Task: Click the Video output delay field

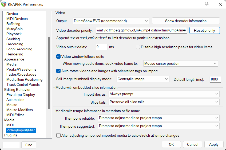Action: tap(101, 47)
